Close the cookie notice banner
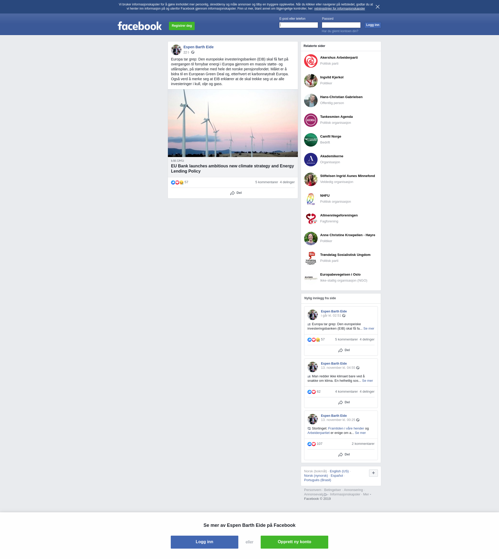499x559 pixels. (378, 7)
